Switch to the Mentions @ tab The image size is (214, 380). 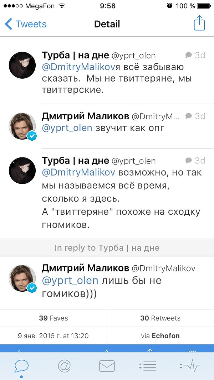point(64,367)
